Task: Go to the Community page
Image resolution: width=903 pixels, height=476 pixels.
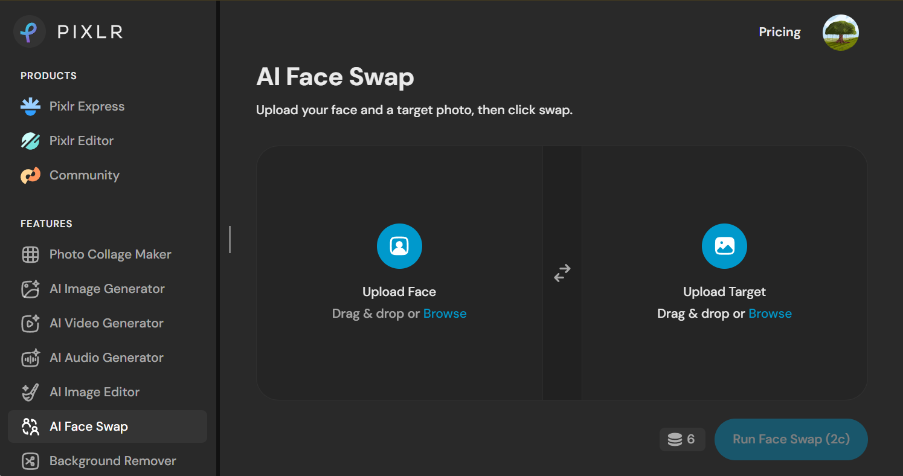Action: (x=85, y=175)
